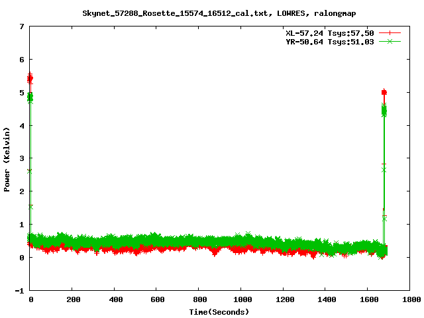The width and height of the screenshot is (424, 318).
Task: Click the red end-of-scan spike at 5 Kelvin
Action: tap(384, 93)
